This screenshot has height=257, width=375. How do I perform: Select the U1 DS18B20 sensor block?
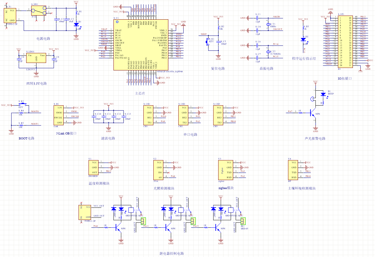point(94,167)
